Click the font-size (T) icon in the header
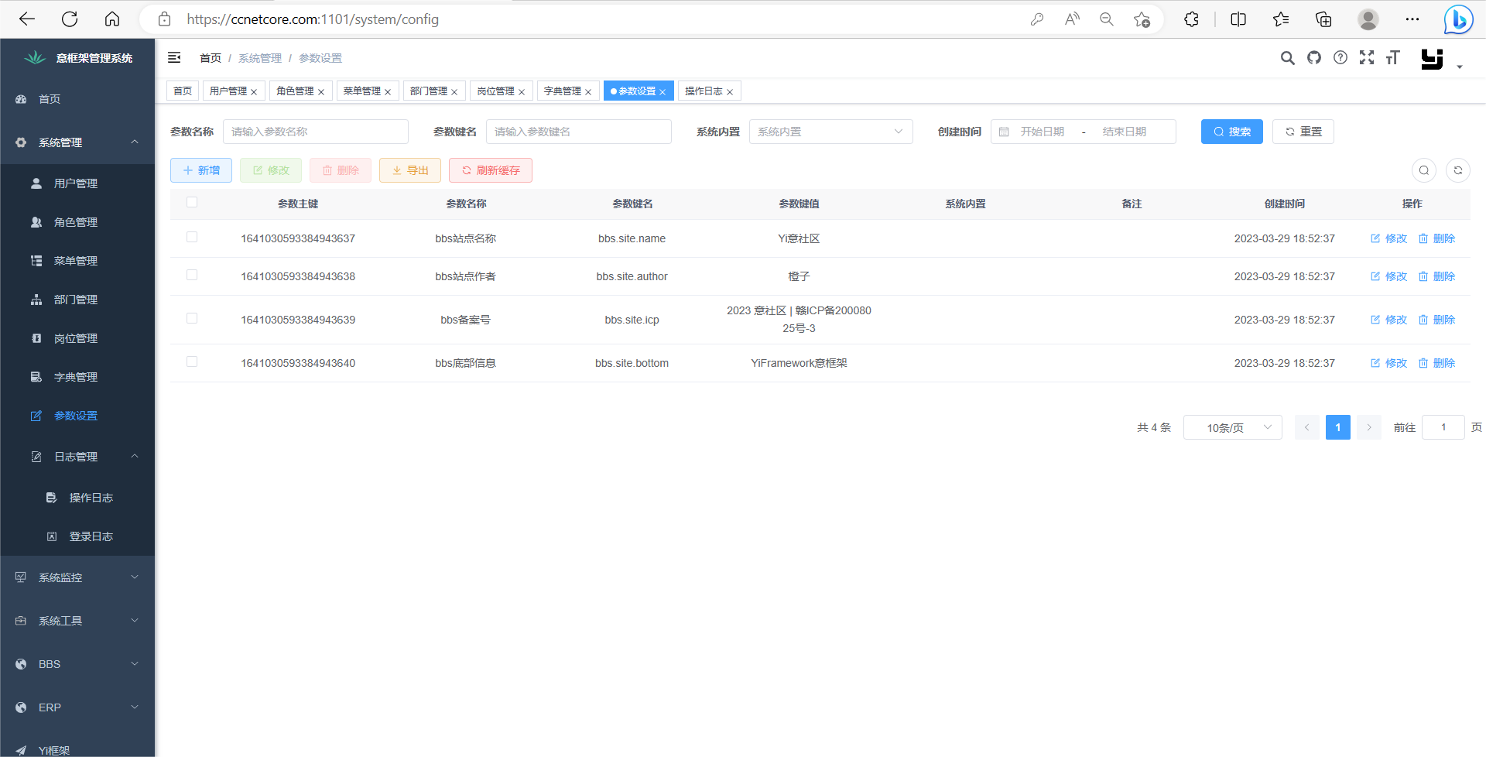 (1393, 57)
